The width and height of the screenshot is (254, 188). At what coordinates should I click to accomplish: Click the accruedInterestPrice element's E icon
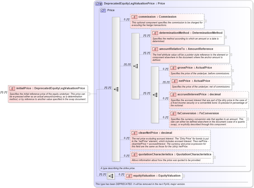click(173, 95)
